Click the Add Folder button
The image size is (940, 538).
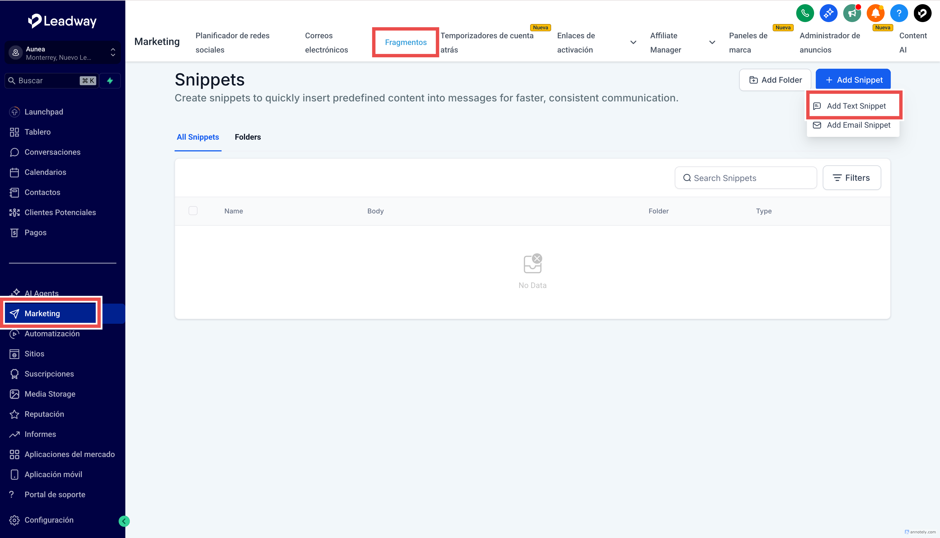[775, 80]
